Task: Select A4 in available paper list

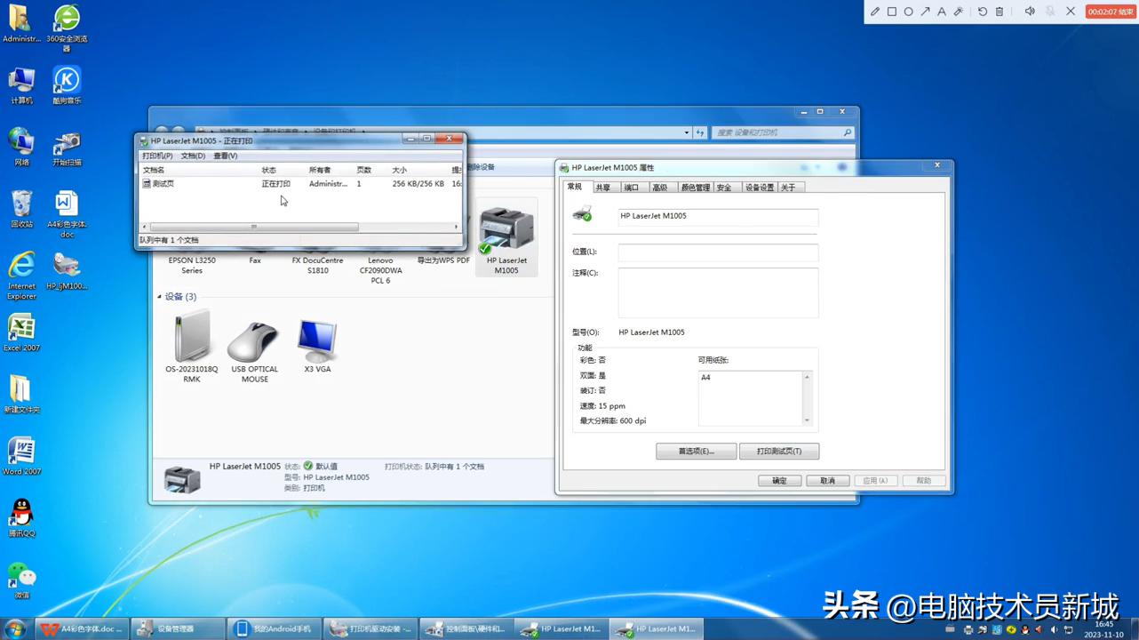Action: [x=705, y=378]
